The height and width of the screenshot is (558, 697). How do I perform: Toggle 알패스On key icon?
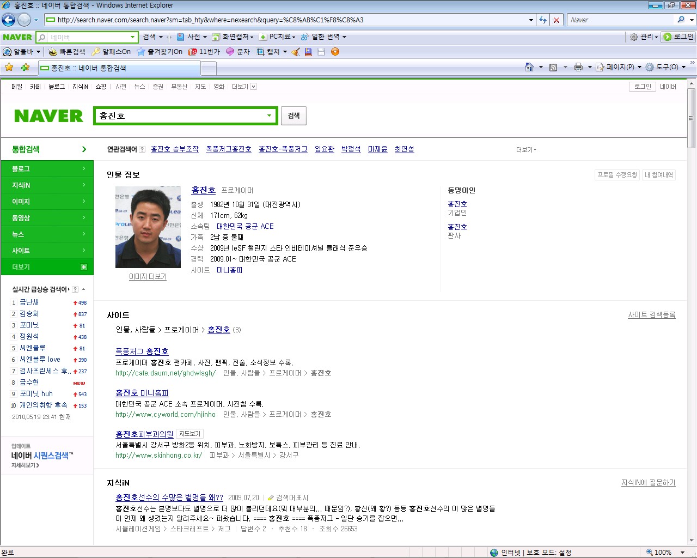coord(111,52)
